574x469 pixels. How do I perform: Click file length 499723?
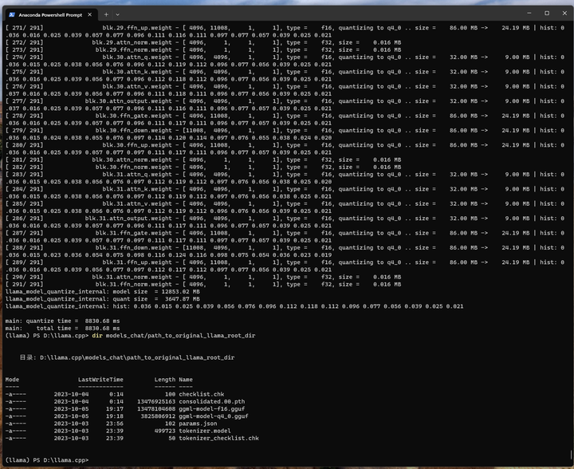[165, 431]
